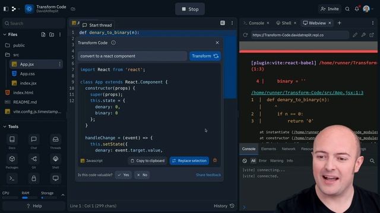The image size is (380, 213).
Task: Open the App.jsx:1:3 error file link
Action: tap(308, 92)
